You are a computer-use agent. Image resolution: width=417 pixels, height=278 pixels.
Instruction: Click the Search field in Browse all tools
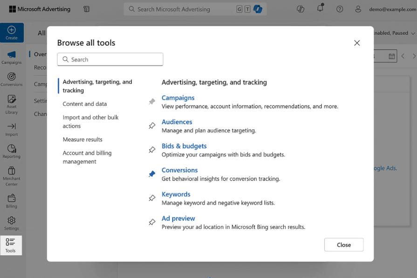tap(110, 59)
